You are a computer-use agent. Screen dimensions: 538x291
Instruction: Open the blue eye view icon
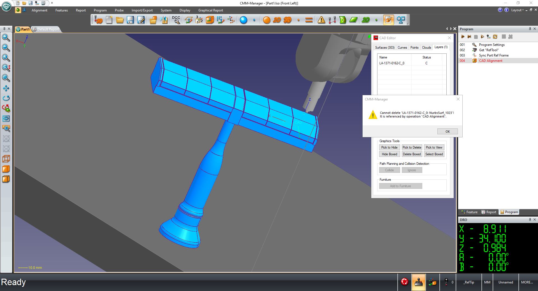6,118
